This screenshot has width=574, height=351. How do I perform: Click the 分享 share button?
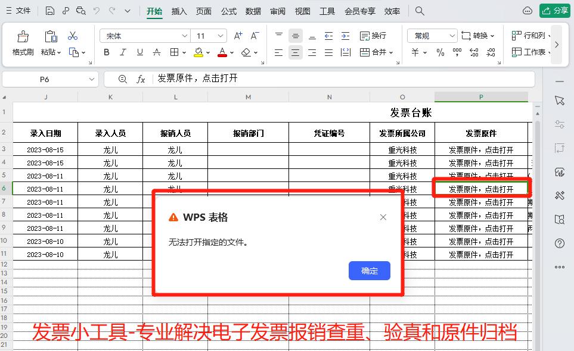point(555,10)
